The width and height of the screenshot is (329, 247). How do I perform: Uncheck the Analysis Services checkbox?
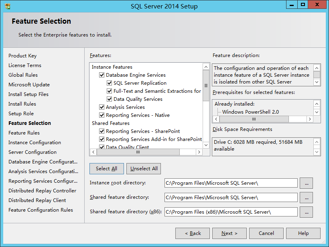coord(102,107)
